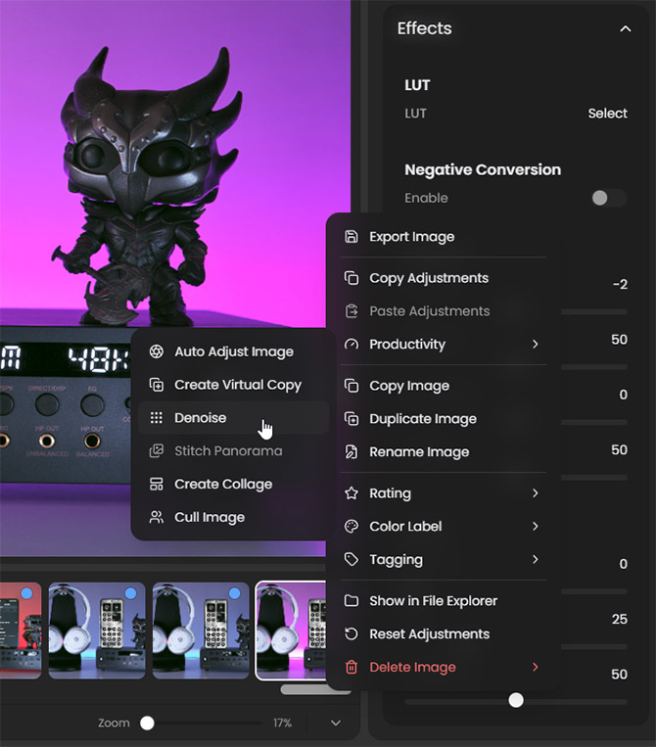Click the Create Virtual Copy icon
The width and height of the screenshot is (656, 747).
pyautogui.click(x=156, y=385)
